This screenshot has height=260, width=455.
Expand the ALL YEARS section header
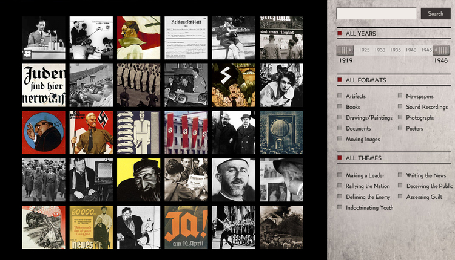click(x=360, y=34)
